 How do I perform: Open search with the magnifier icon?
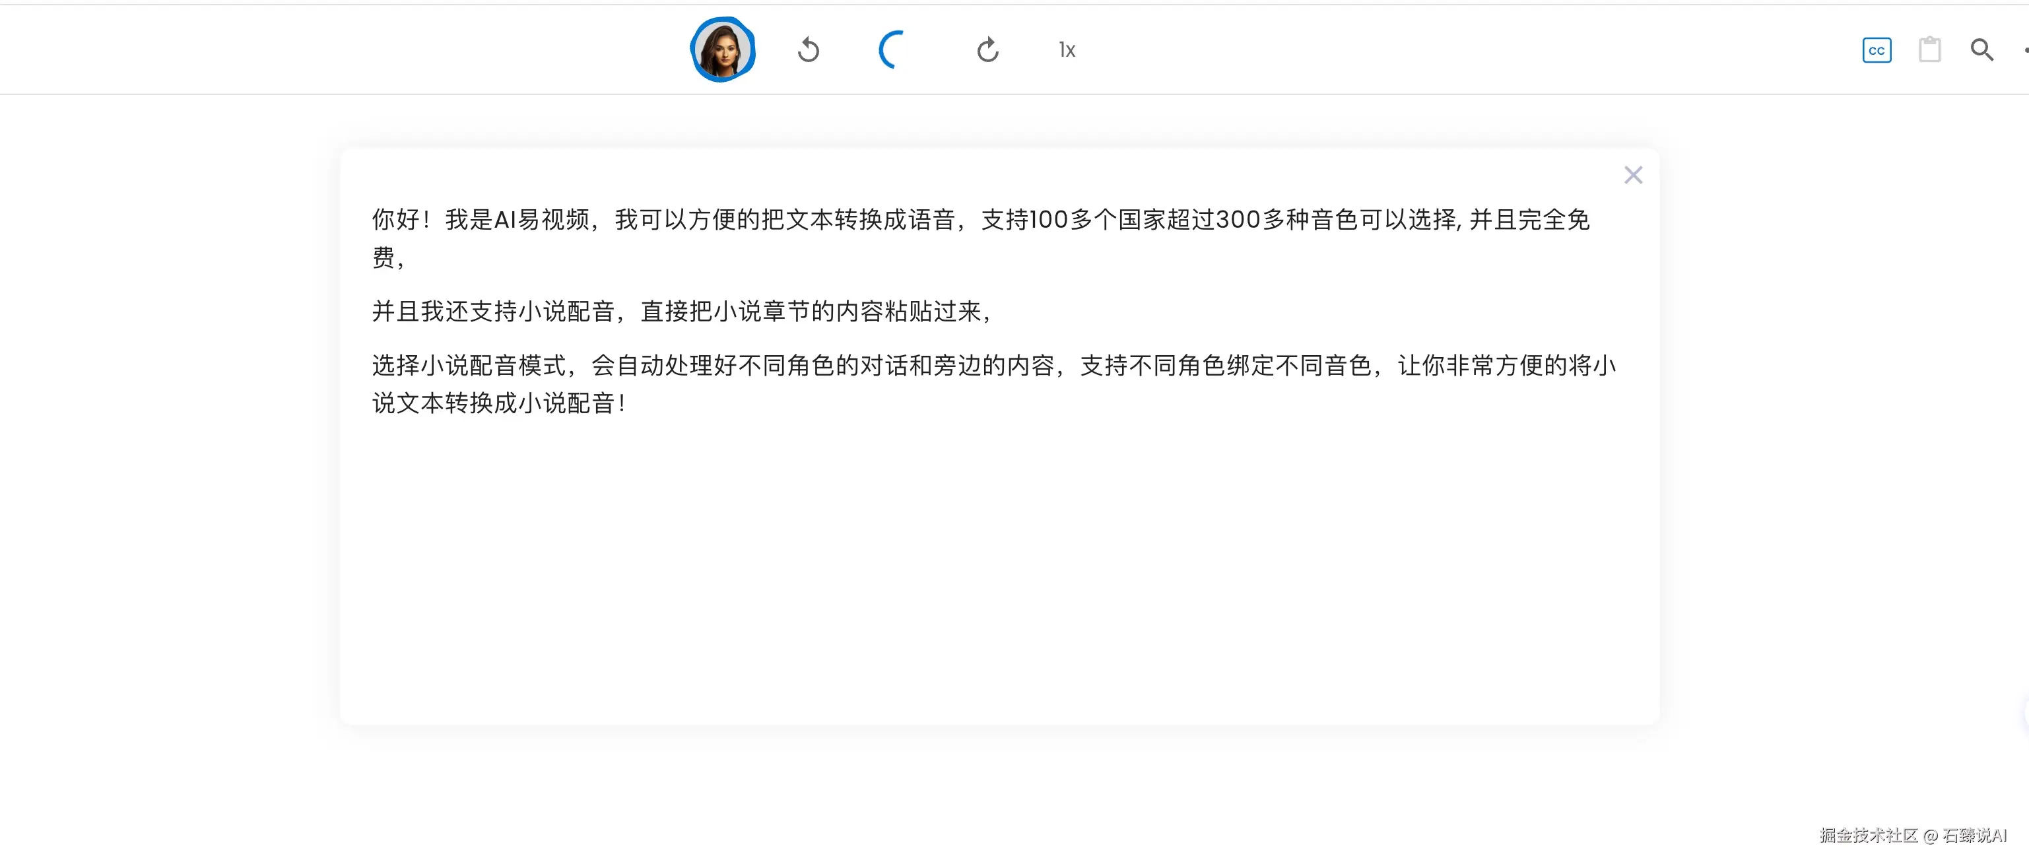coord(1981,50)
